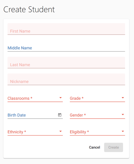
Task: Click the Eligibility dropdown arrow icon
Action: 123,132
